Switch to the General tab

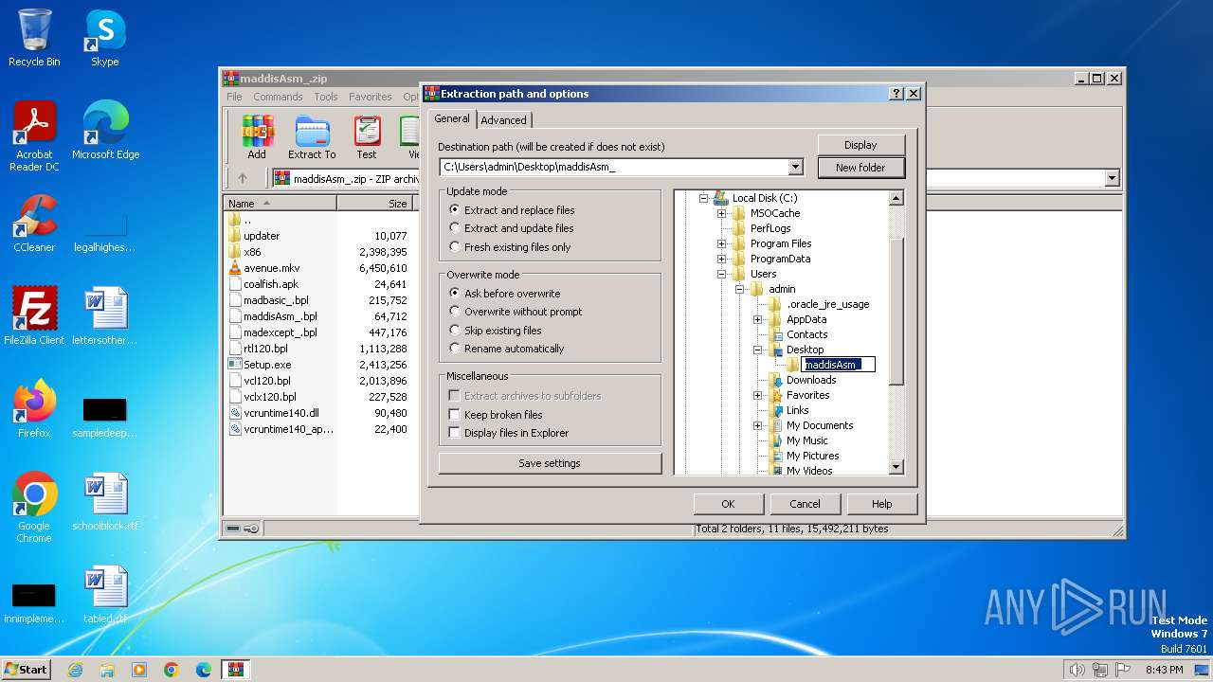coord(452,118)
